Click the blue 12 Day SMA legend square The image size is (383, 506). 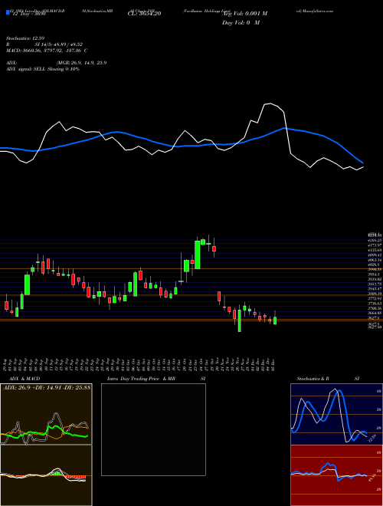click(x=8, y=12)
